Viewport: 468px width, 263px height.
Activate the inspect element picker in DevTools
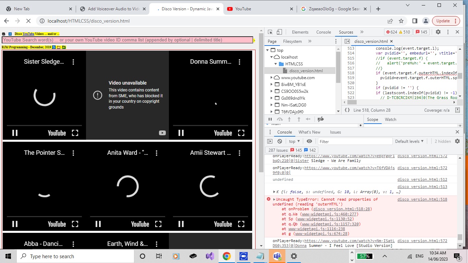[270, 32]
